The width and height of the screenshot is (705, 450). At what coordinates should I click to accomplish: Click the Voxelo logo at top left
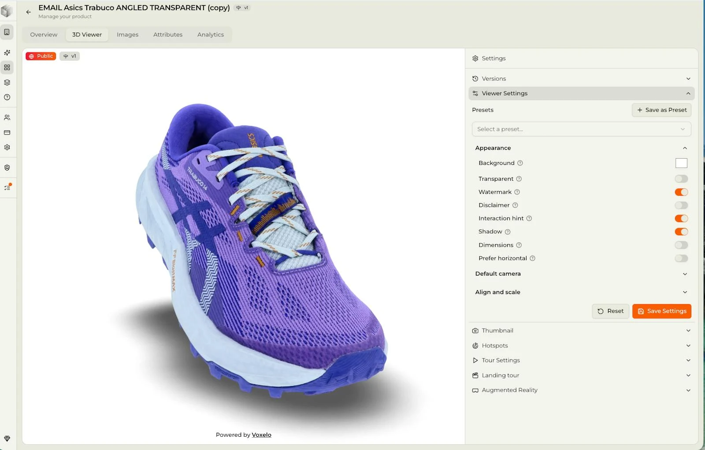[7, 11]
